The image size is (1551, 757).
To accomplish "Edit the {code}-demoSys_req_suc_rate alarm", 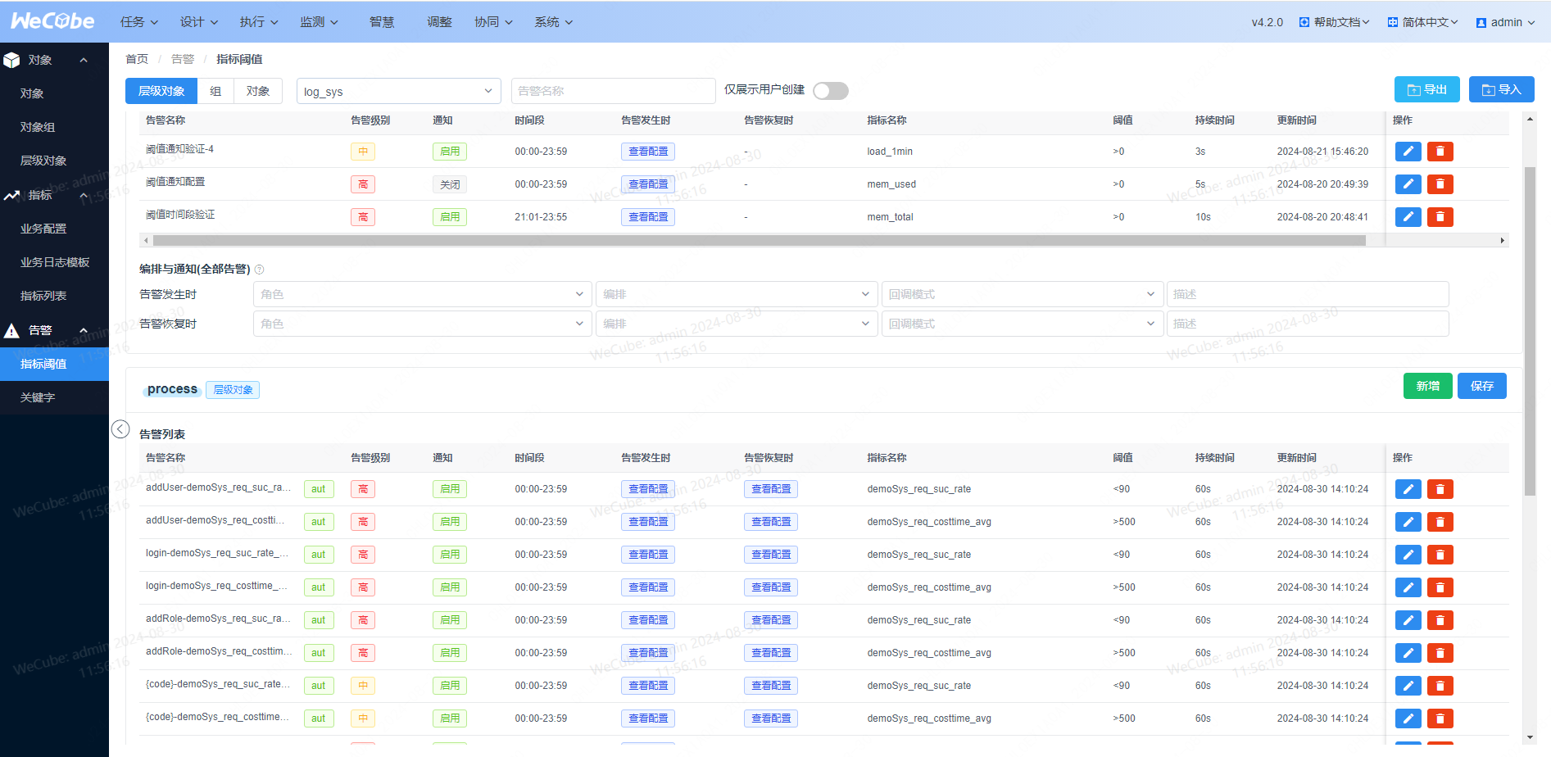I will click(x=1408, y=686).
